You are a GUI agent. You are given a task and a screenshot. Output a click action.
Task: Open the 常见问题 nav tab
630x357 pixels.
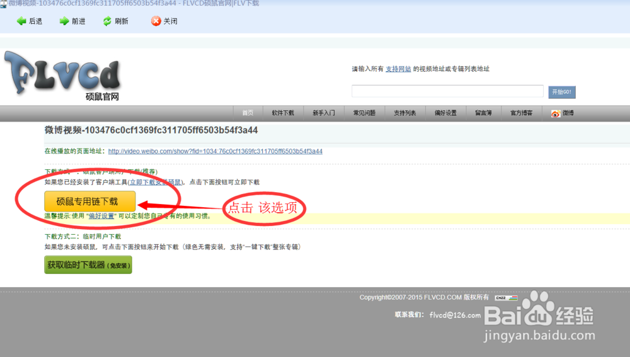[x=364, y=113]
